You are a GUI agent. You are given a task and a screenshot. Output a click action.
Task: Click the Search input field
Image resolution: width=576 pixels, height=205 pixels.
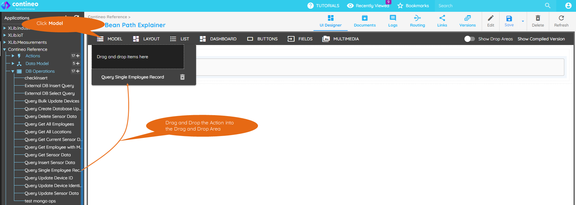point(490,6)
